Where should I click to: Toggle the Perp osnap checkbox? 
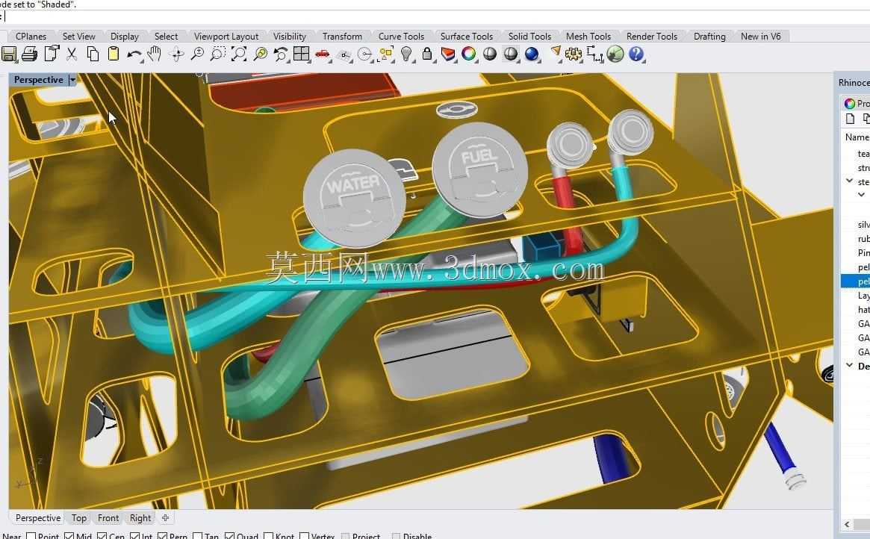(162, 536)
